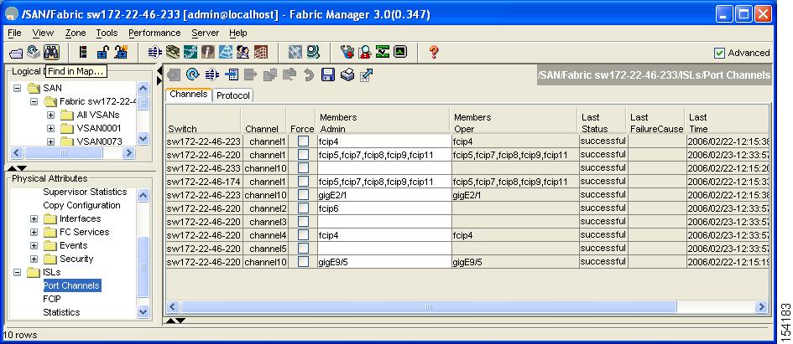Collapse the Fabric sw172-22-4 tree node
This screenshot has height=344, width=793.
click(x=34, y=101)
